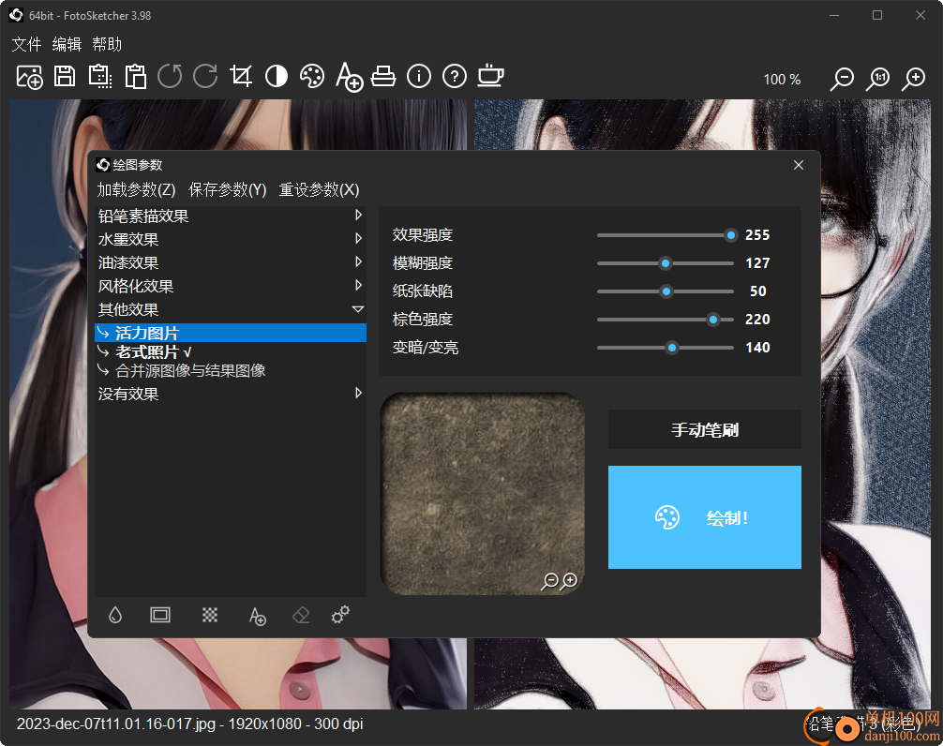Click the coffee cup donate icon
Screen dimensions: 943x746
pyautogui.click(x=491, y=76)
